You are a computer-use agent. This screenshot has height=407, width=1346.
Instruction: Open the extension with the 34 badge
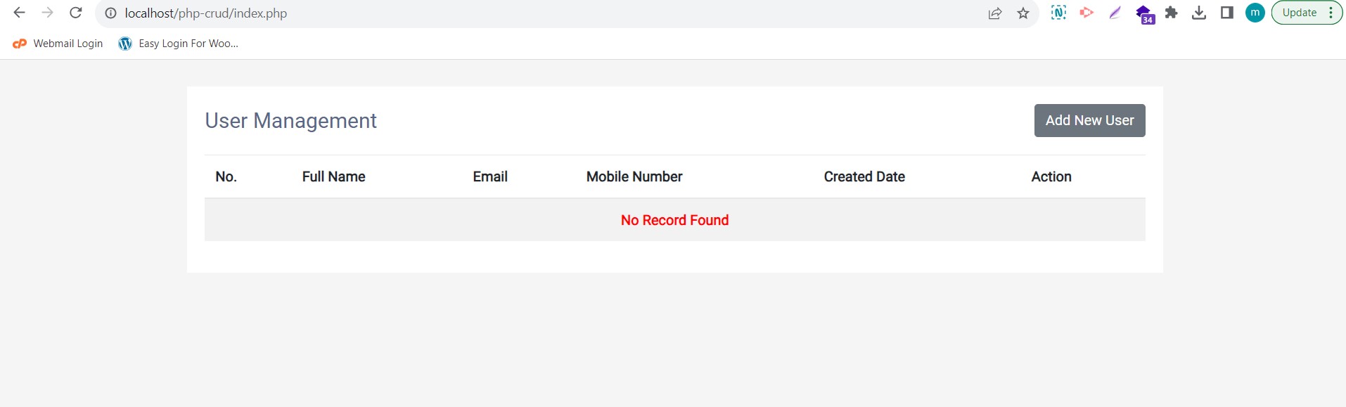click(x=1144, y=13)
